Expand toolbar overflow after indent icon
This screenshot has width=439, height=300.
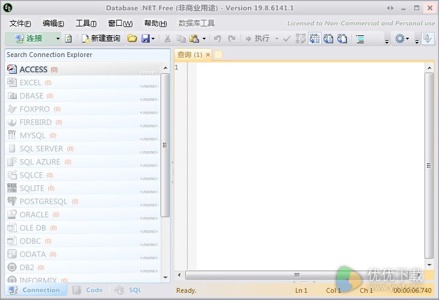387,41
